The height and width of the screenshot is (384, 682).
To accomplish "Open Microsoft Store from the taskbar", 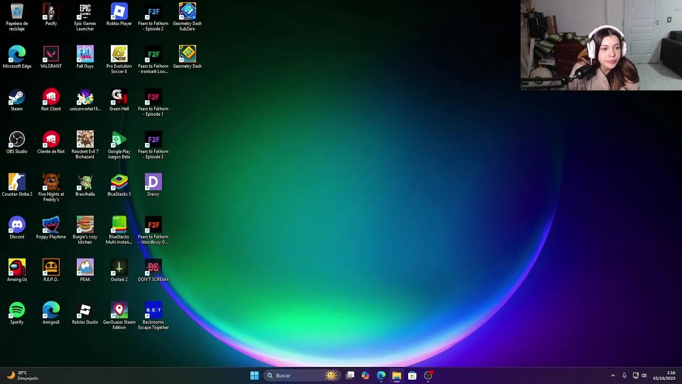I will [x=412, y=375].
